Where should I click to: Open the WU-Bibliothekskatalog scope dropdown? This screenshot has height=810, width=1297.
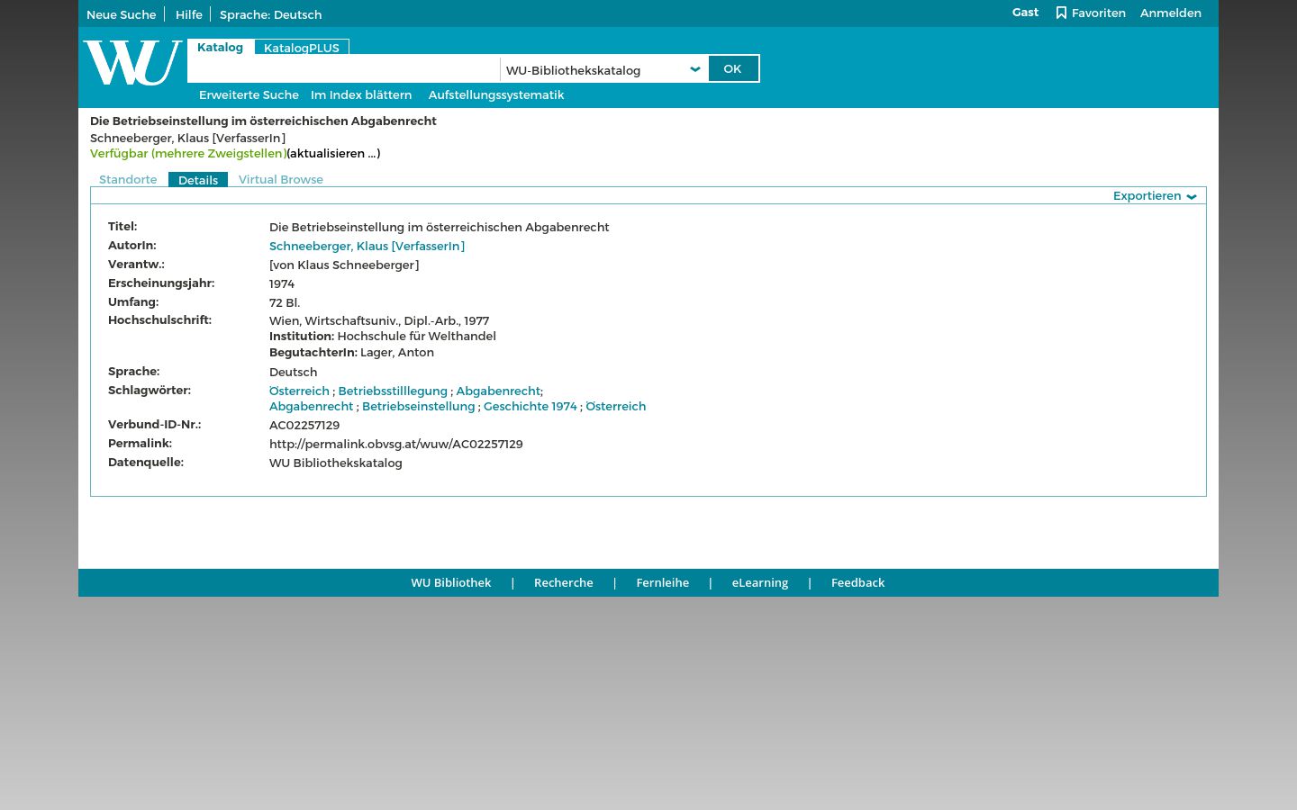click(603, 69)
